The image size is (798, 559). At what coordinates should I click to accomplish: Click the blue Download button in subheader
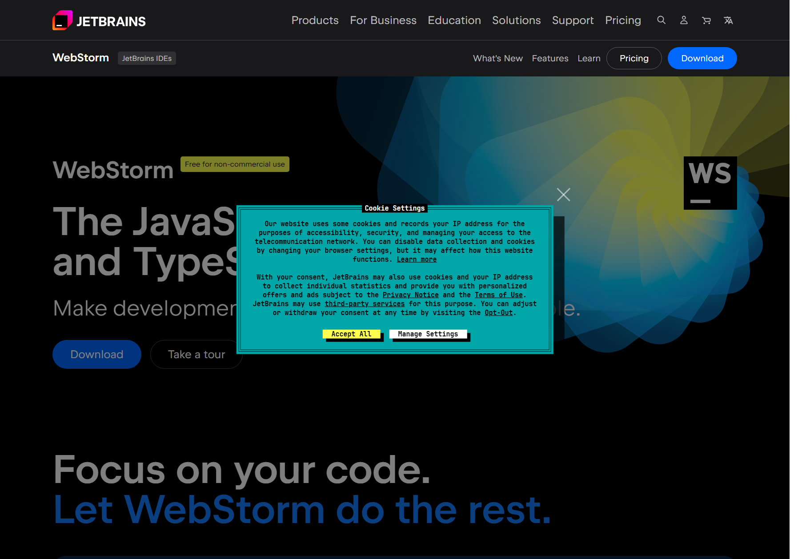tap(702, 58)
